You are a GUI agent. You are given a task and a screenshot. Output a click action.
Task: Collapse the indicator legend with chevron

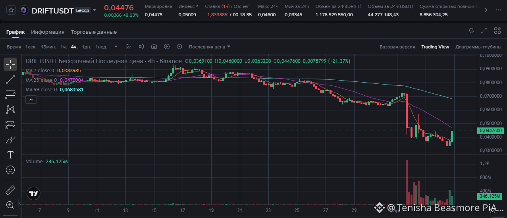click(31, 99)
